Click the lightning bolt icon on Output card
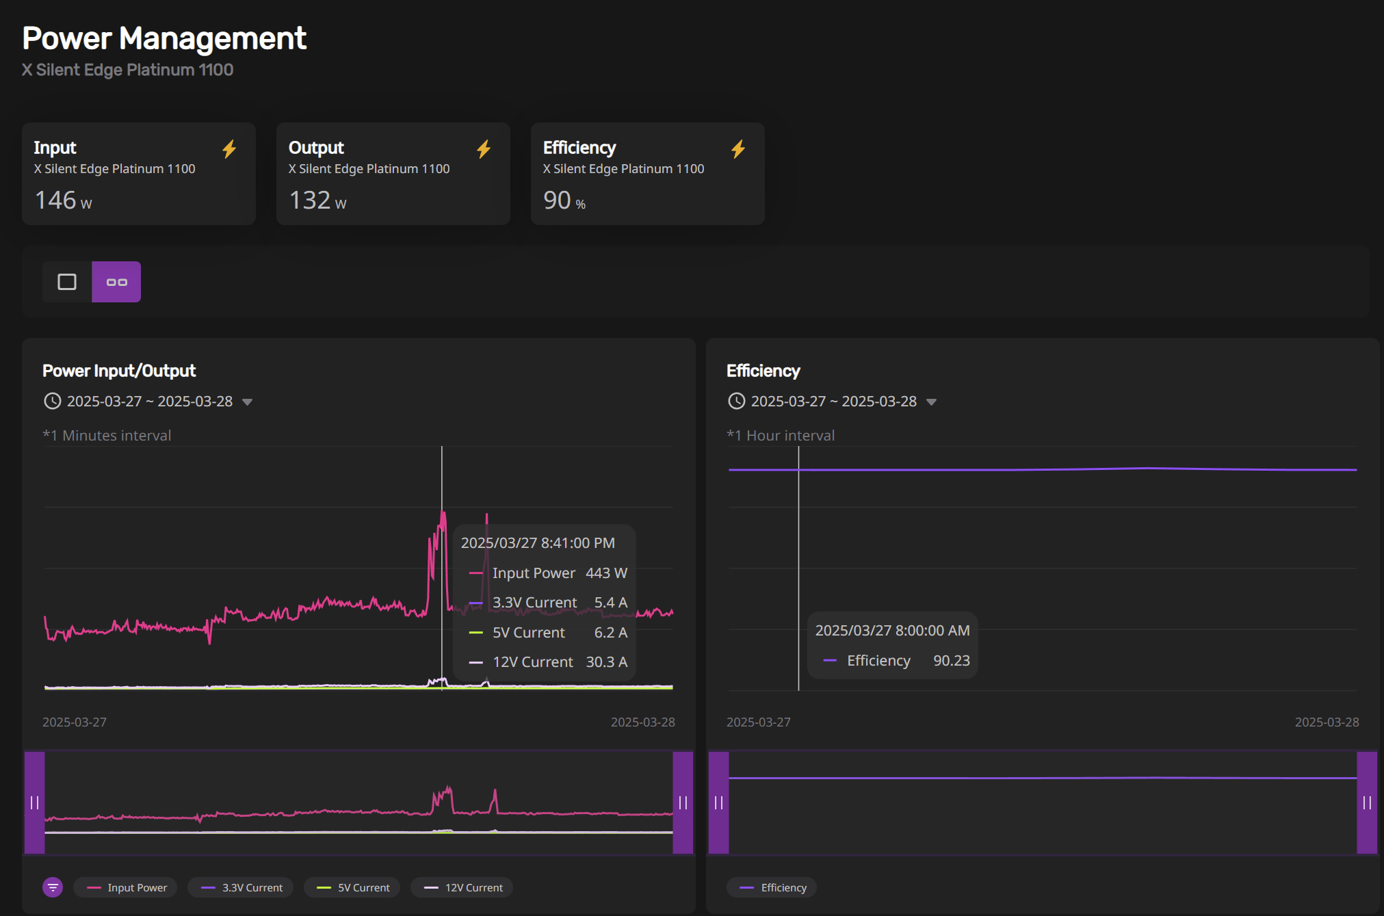The width and height of the screenshot is (1384, 916). point(484,149)
